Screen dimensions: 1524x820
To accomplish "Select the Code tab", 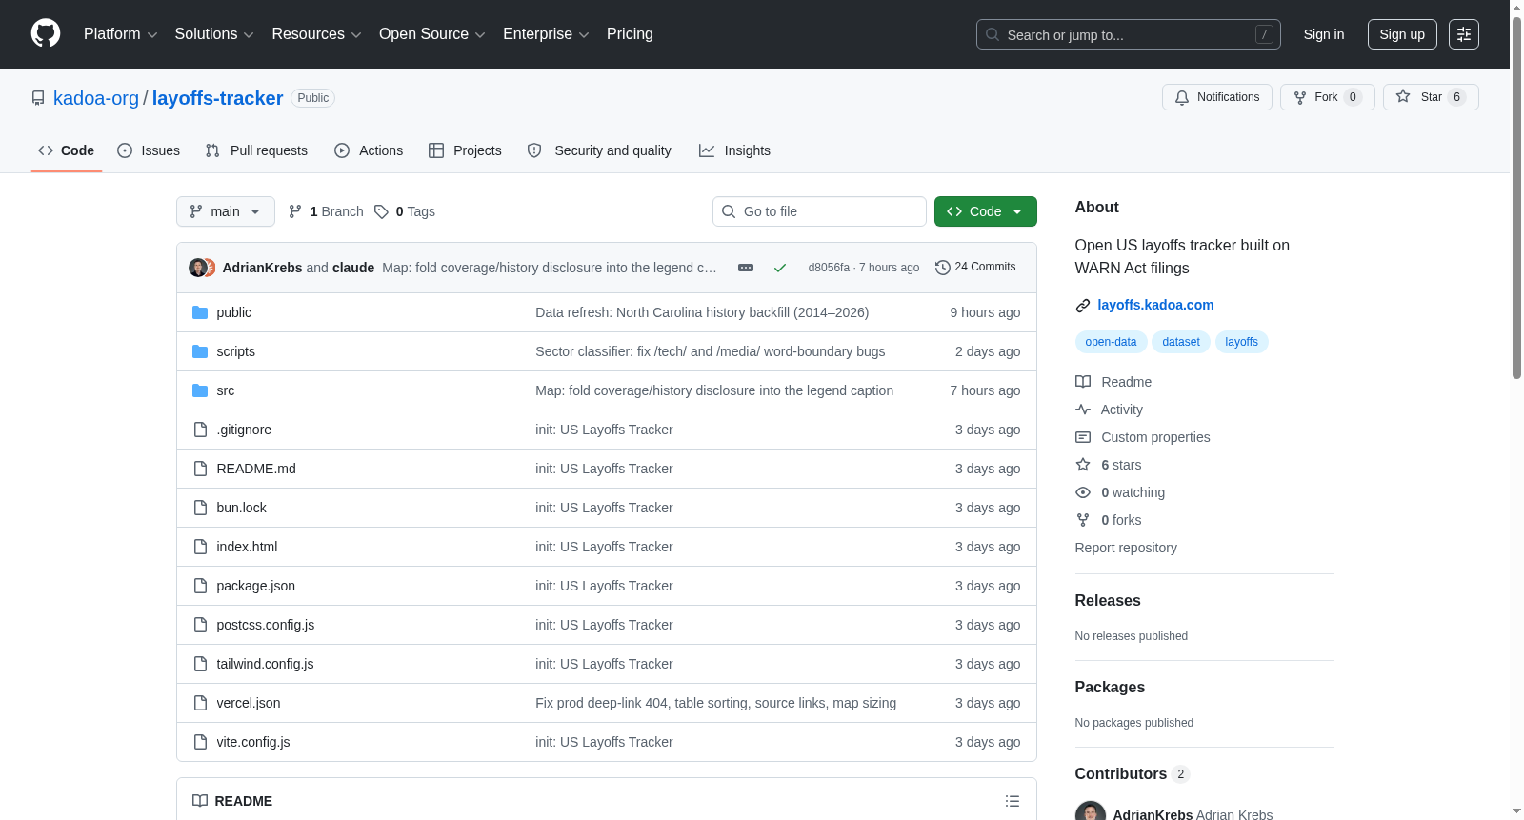I will (x=67, y=150).
